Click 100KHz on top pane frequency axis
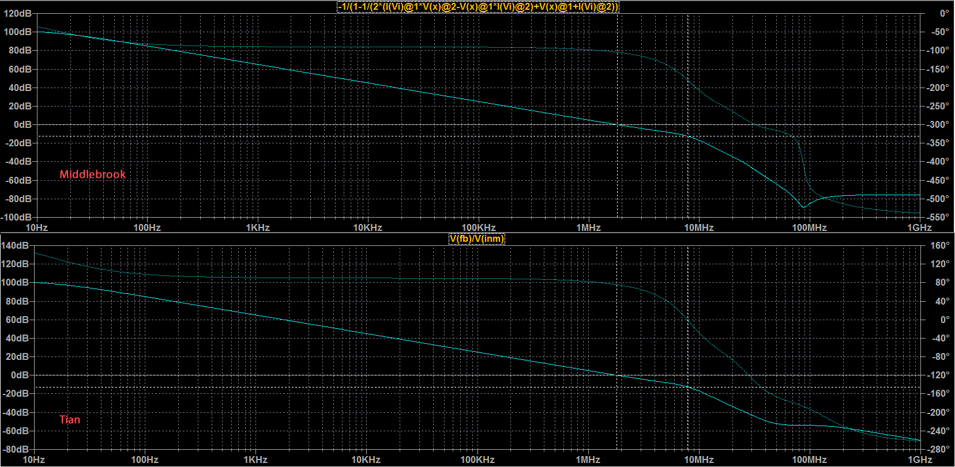Image resolution: width=955 pixels, height=467 pixels. point(479,227)
